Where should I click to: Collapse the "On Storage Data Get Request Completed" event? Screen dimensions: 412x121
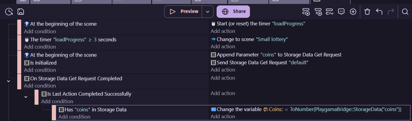tap(8, 81)
